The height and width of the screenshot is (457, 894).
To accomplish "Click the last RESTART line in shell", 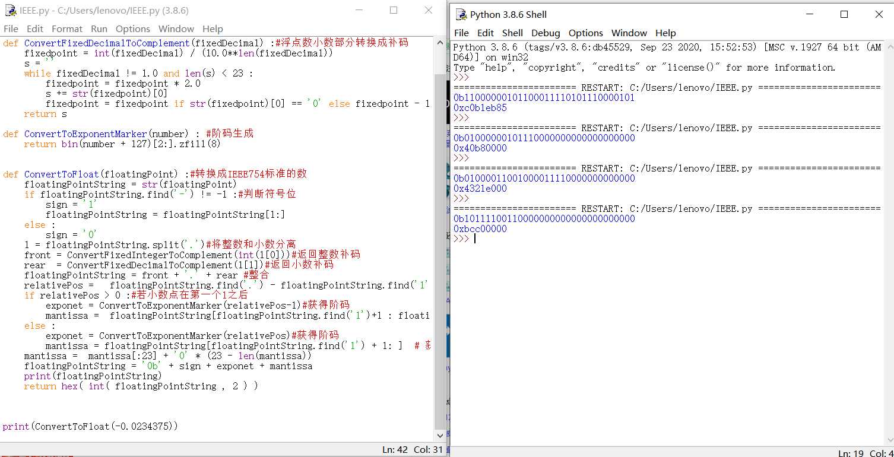I will coord(667,209).
